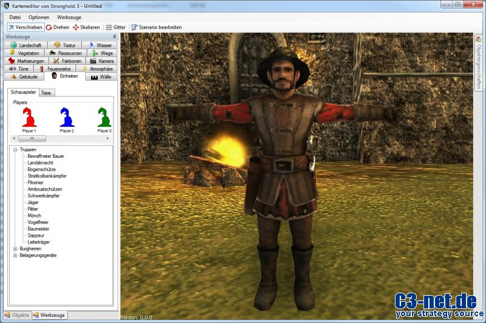Screen dimensions: 486x323
Task: Open the Wälle walls tab
Action: [101, 76]
